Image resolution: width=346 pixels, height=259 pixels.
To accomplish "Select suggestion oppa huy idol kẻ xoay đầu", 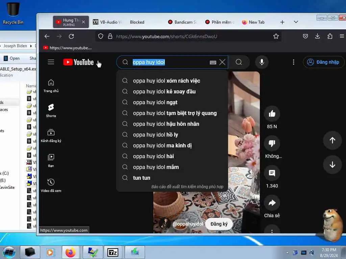I will [172, 92].
